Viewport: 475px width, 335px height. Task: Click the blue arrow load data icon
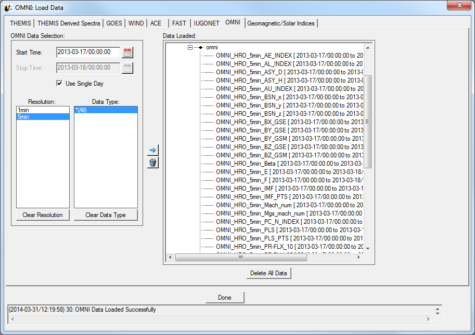[x=152, y=150]
